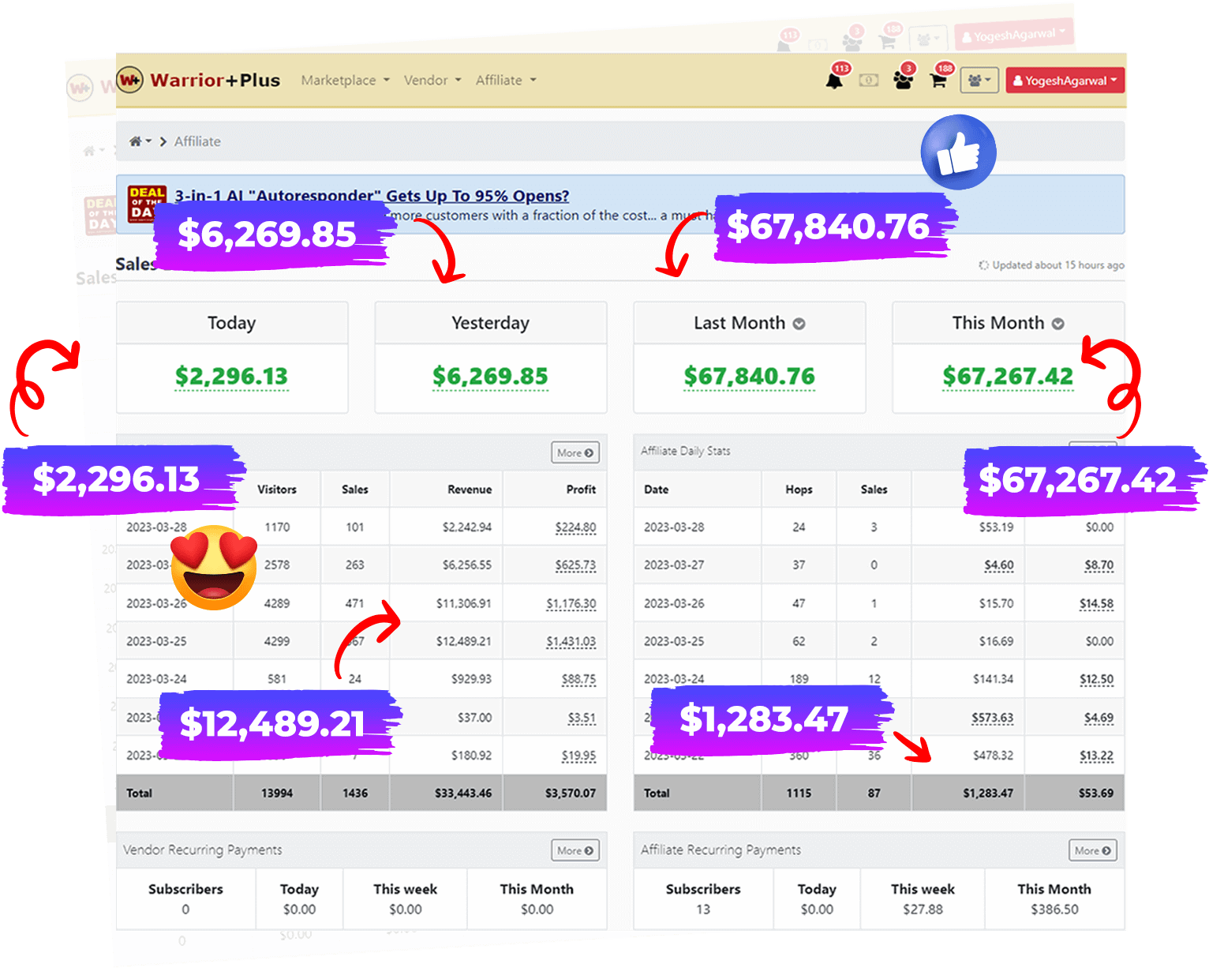Click the people group icon with badge 3
The image size is (1209, 968).
click(x=904, y=81)
